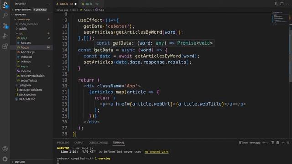
Task: Click line number 19 in the gutter
Action: (64, 80)
